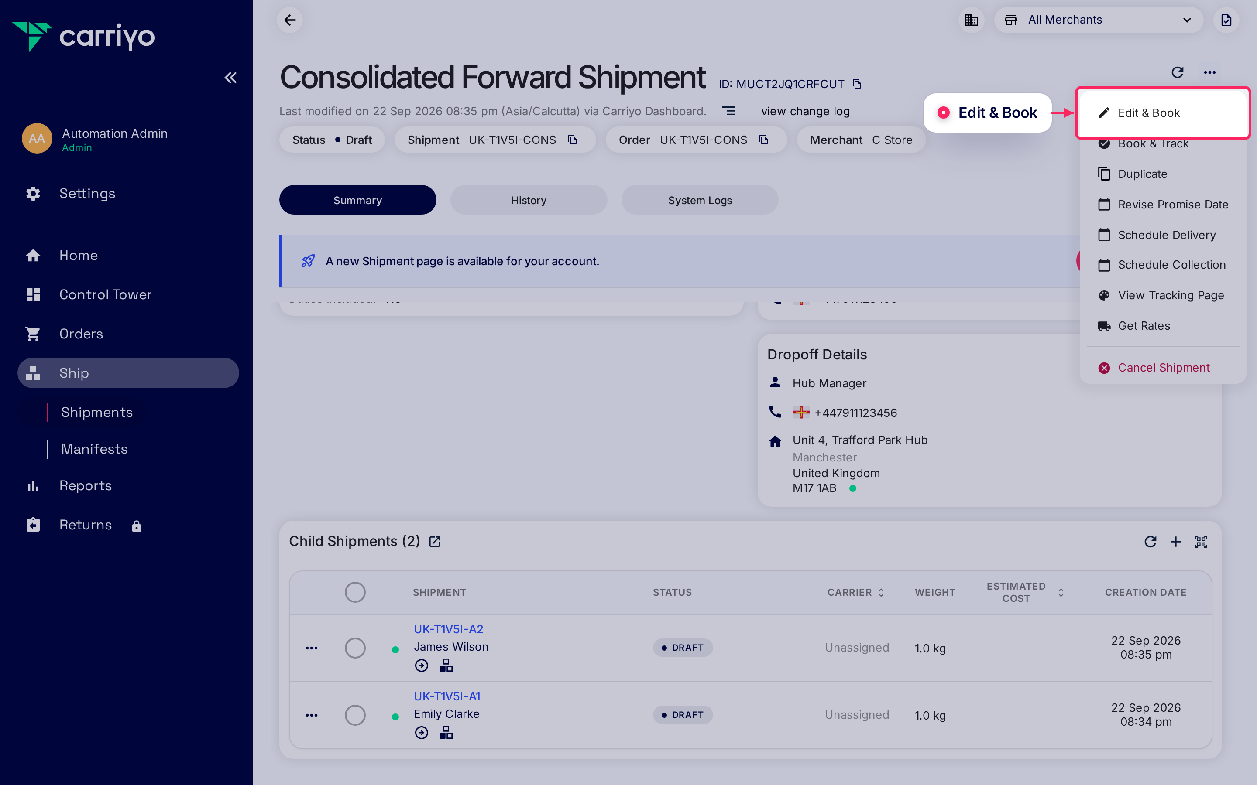This screenshot has height=785, width=1257.
Task: Select the UK-T1V5I-A2 row checkbox
Action: 355,648
